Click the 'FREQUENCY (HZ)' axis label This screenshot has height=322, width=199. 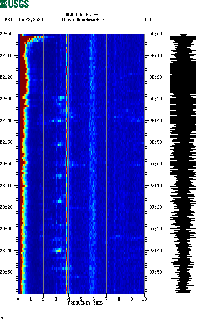pos(85,303)
